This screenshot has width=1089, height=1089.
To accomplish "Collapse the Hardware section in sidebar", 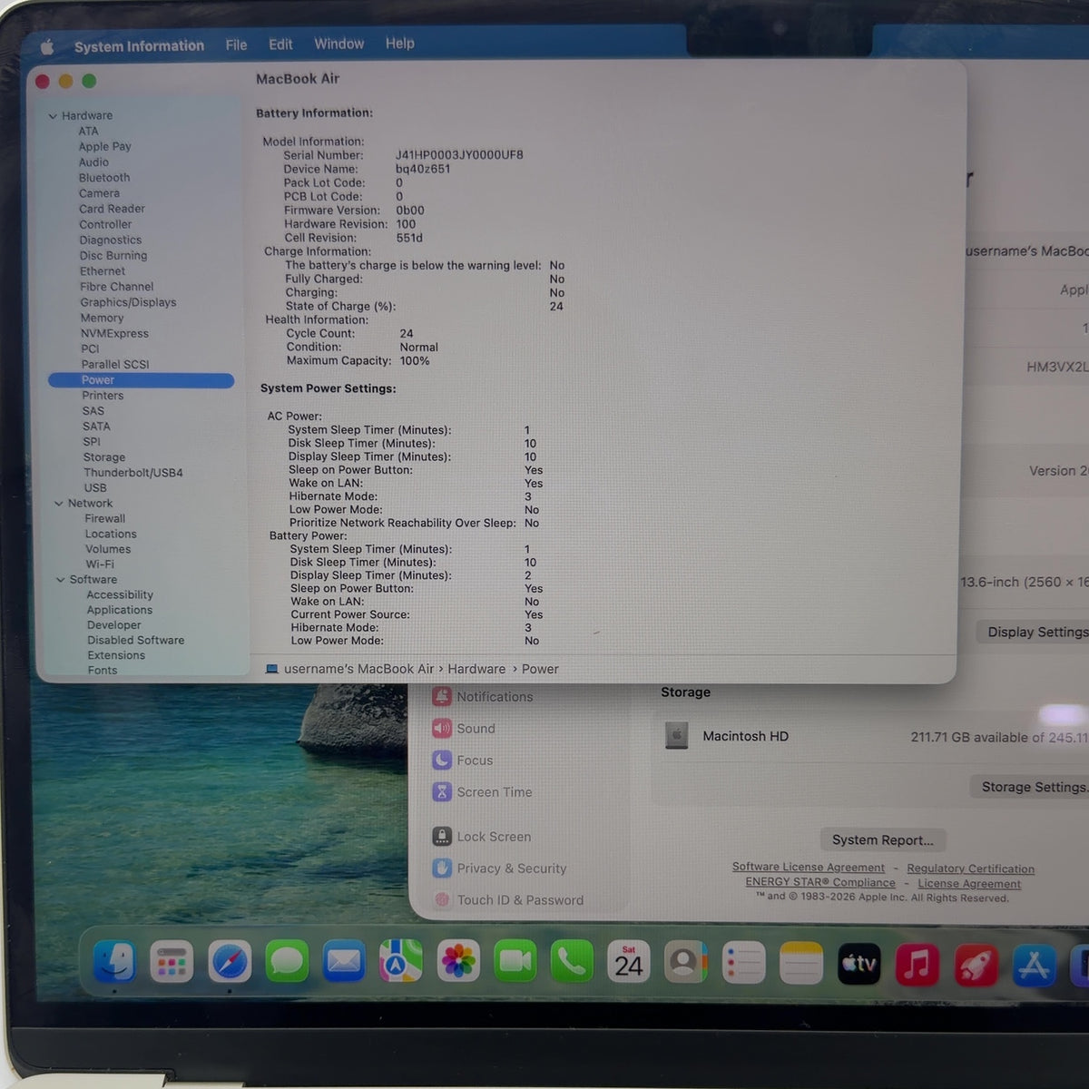I will 53,116.
